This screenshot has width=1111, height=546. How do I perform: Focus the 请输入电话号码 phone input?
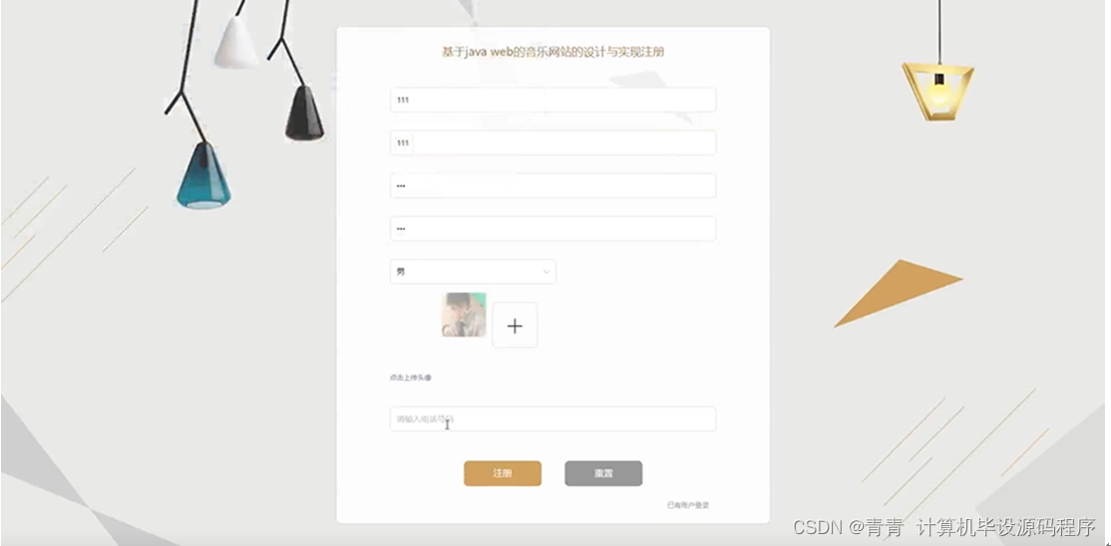tap(553, 419)
